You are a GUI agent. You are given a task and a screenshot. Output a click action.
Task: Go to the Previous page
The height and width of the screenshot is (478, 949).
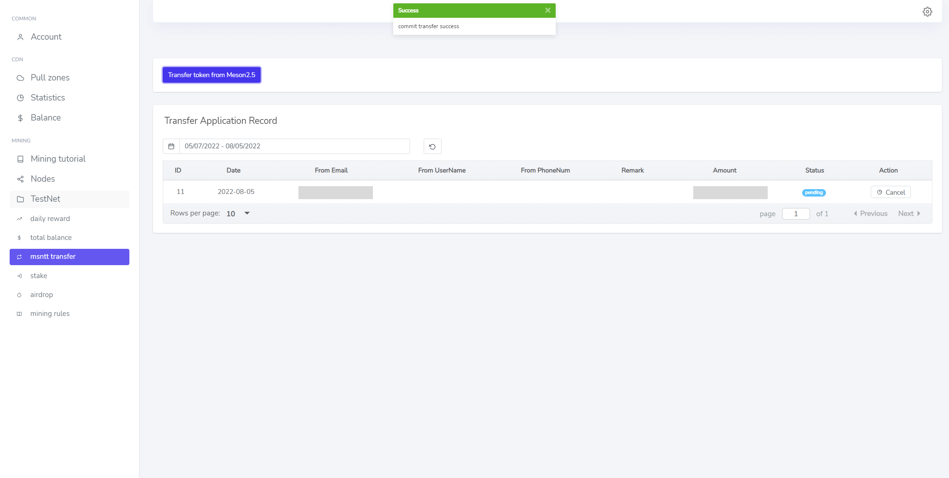870,214
